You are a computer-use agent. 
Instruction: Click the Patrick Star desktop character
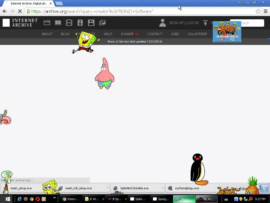104,73
